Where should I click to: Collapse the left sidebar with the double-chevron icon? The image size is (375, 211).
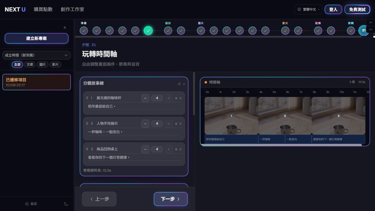[65, 28]
